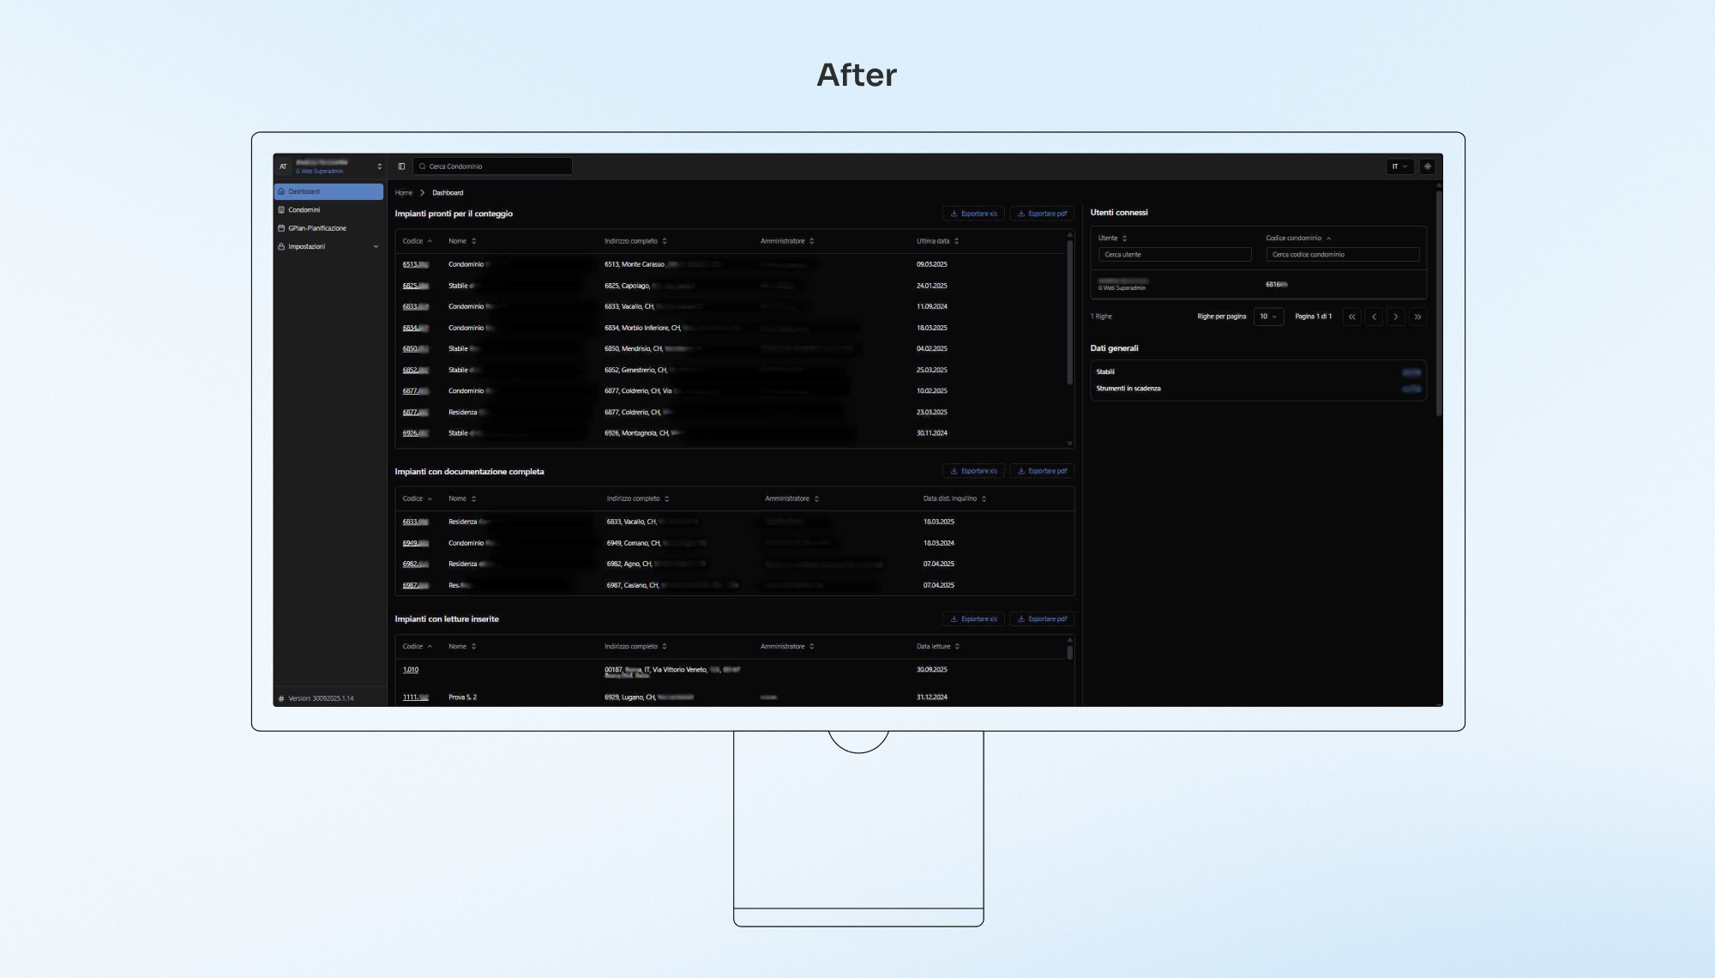Image resolution: width=1715 pixels, height=978 pixels.
Task: Click next page arrow in Utenti connessi
Action: pos(1396,317)
